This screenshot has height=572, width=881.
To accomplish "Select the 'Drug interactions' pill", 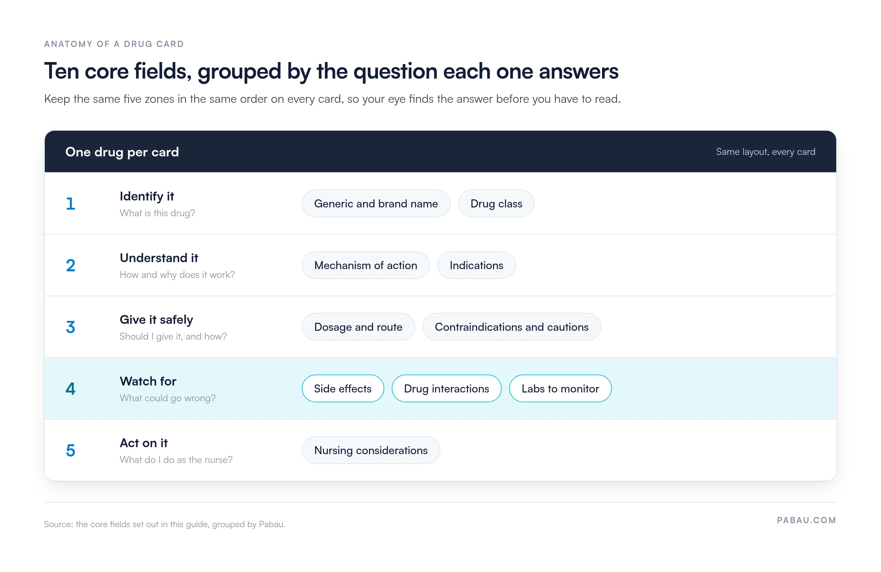I will tap(446, 388).
